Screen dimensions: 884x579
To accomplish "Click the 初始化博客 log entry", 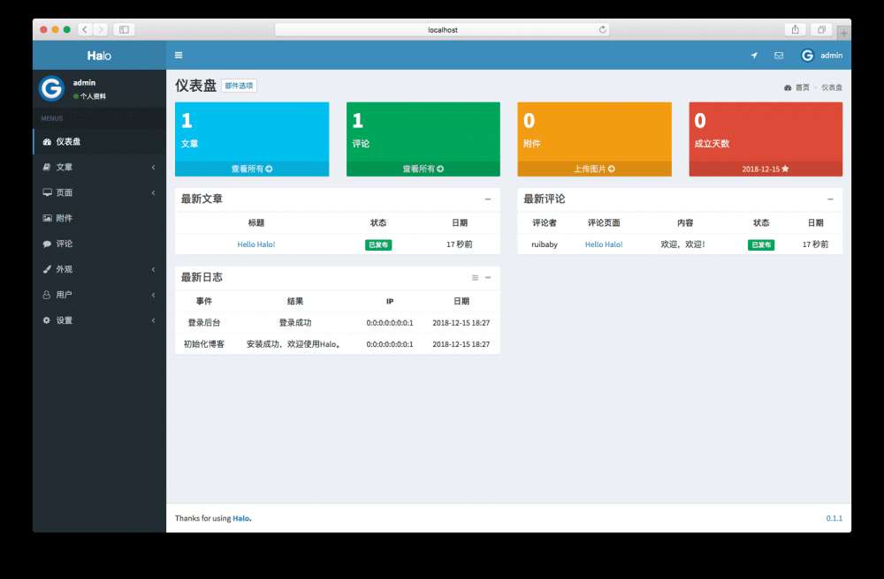I will click(x=204, y=344).
